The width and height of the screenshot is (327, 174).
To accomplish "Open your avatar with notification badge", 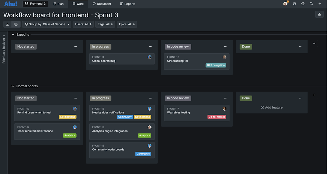I will pyautogui.click(x=285, y=4).
